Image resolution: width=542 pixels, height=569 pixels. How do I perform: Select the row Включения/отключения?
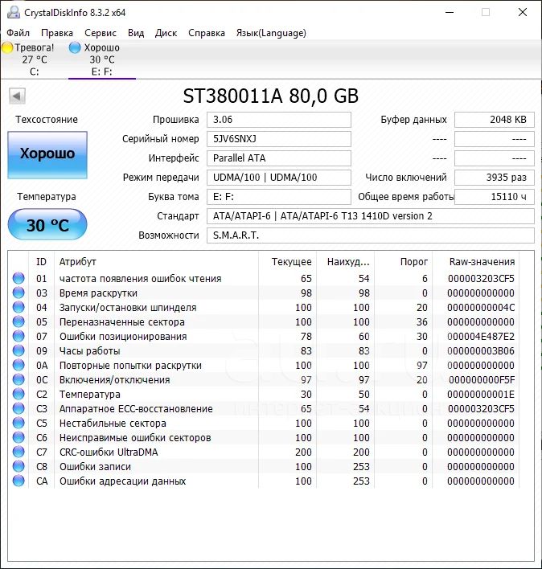264,379
